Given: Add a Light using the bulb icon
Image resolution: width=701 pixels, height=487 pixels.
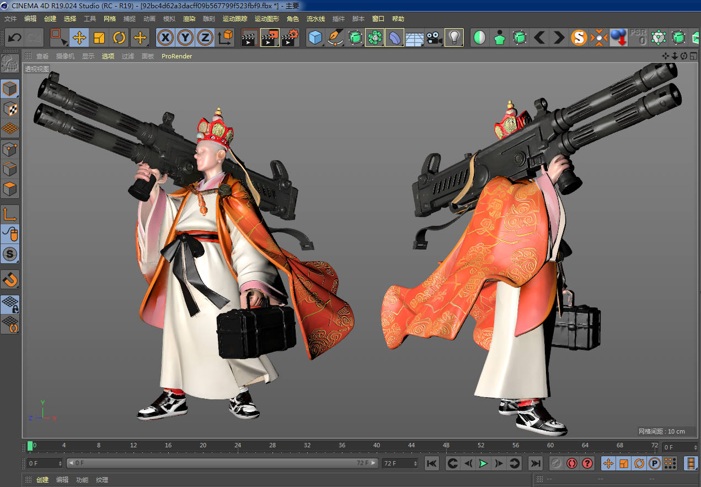Looking at the screenshot, I should pos(454,38).
